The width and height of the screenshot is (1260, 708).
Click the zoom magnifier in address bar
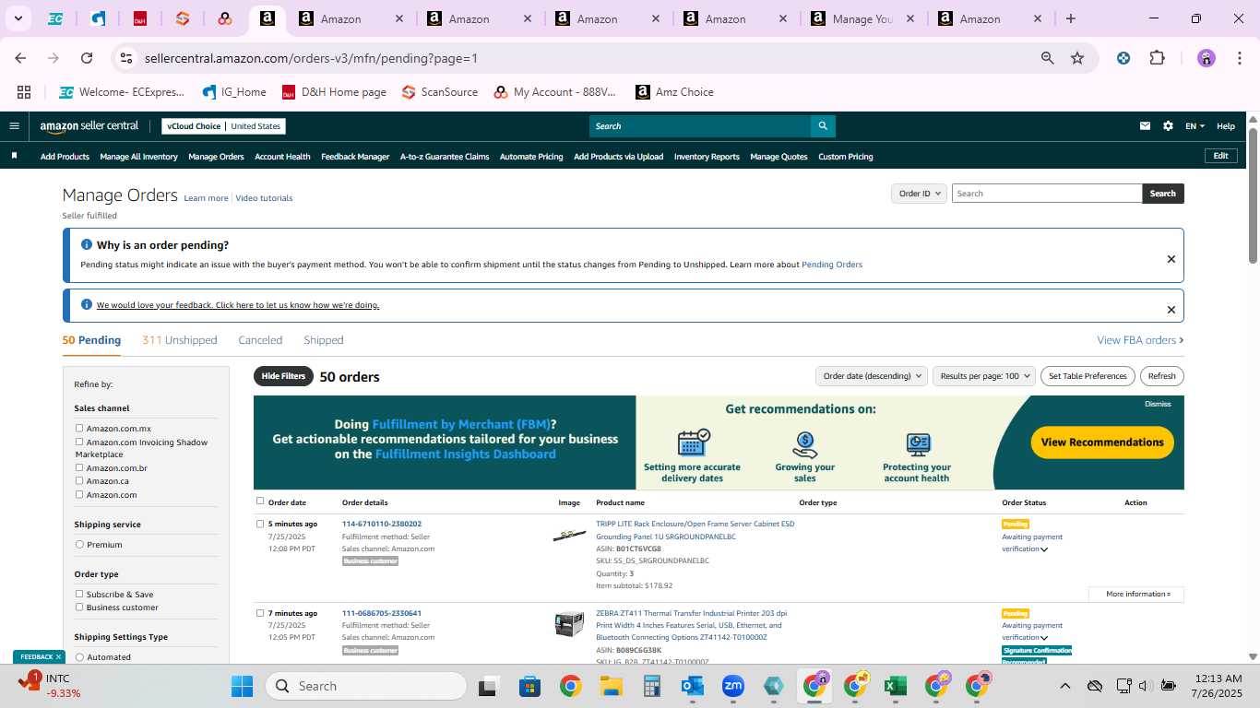(1048, 58)
